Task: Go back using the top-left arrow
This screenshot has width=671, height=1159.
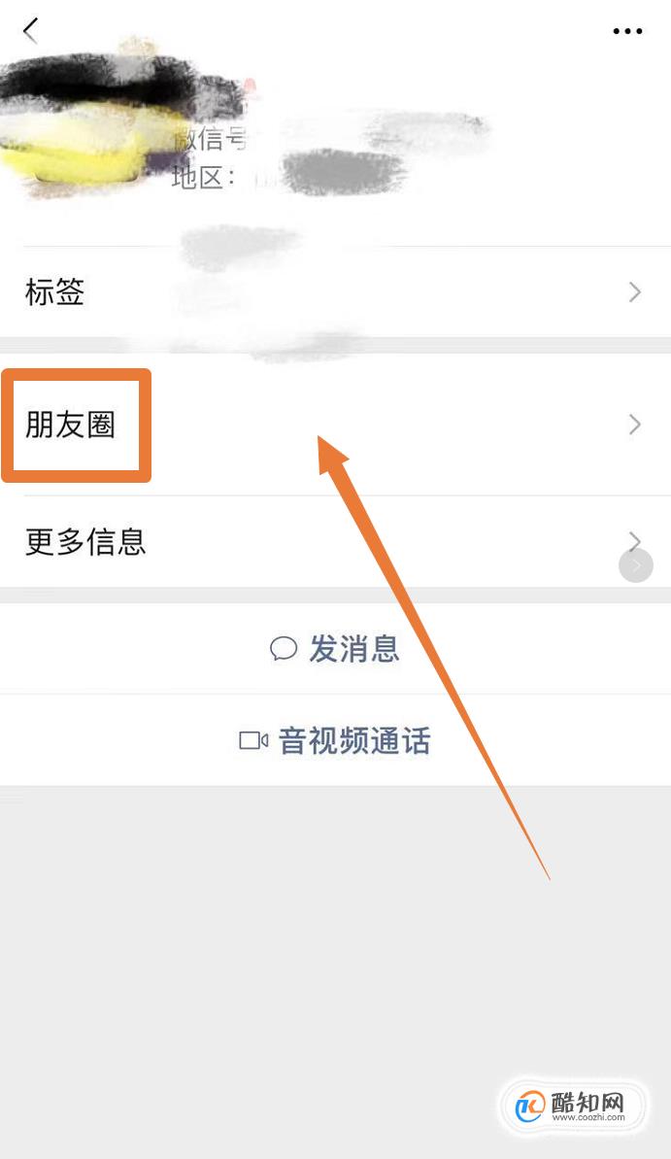Action: click(x=30, y=30)
